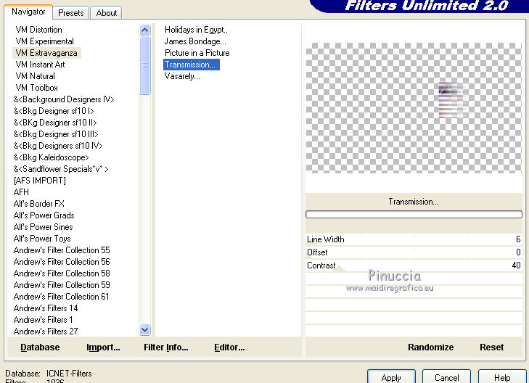Choose Vasarely... filter
This screenshot has height=383, width=529.
(x=182, y=76)
